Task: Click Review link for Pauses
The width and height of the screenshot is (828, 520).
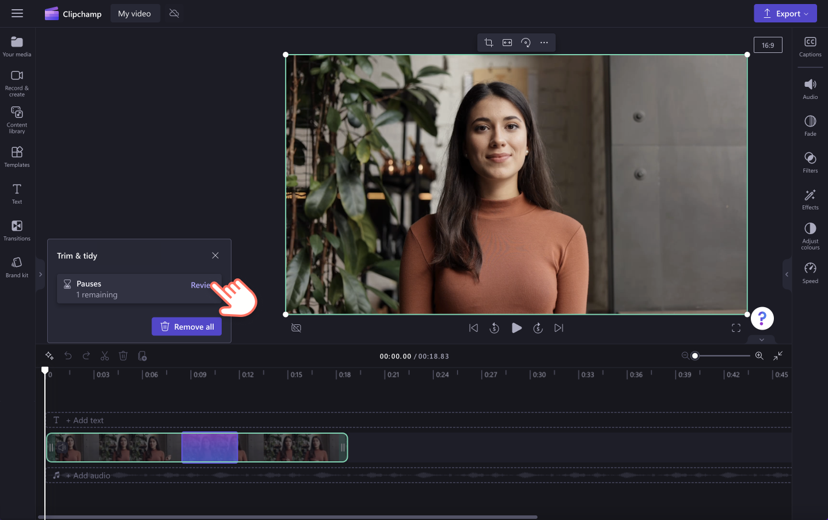Action: 202,285
